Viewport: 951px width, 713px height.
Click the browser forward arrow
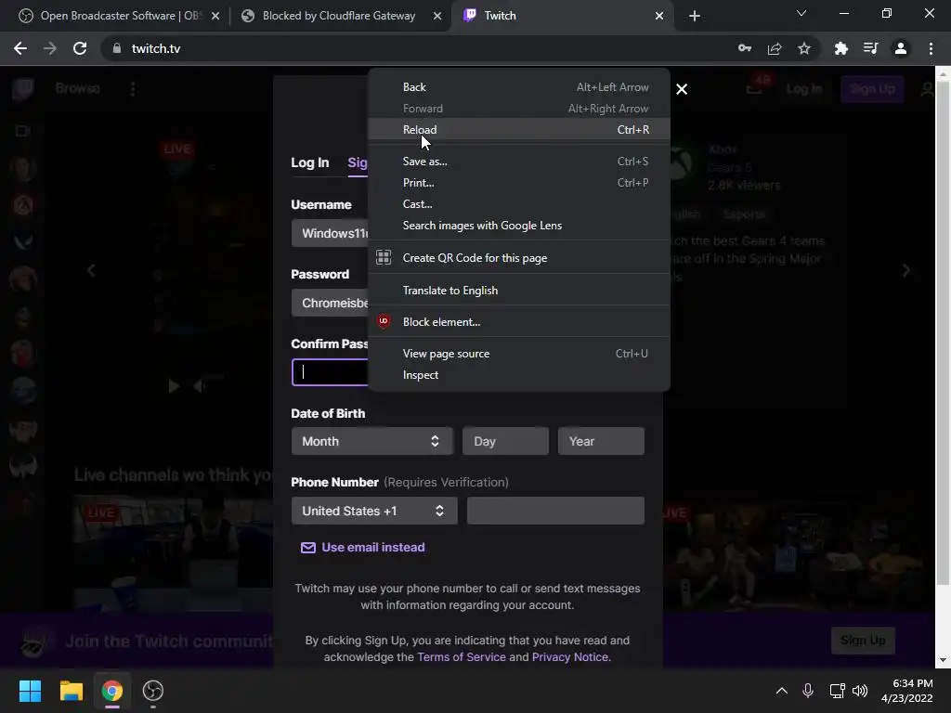pos(50,48)
